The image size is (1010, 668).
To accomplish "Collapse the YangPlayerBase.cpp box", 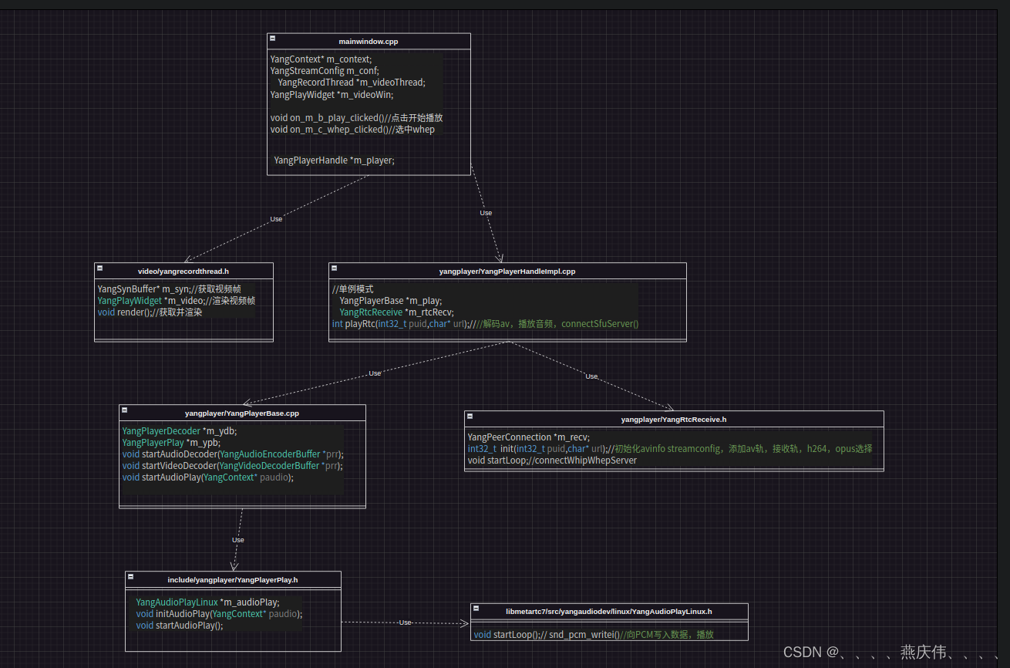I will pos(124,410).
